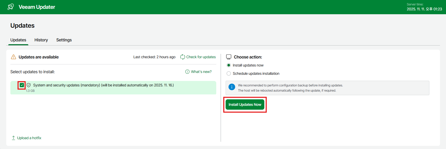Image resolution: width=446 pixels, height=149 pixels.
Task: Click the Veeam Updater rocket logo icon
Action: pos(11,7)
